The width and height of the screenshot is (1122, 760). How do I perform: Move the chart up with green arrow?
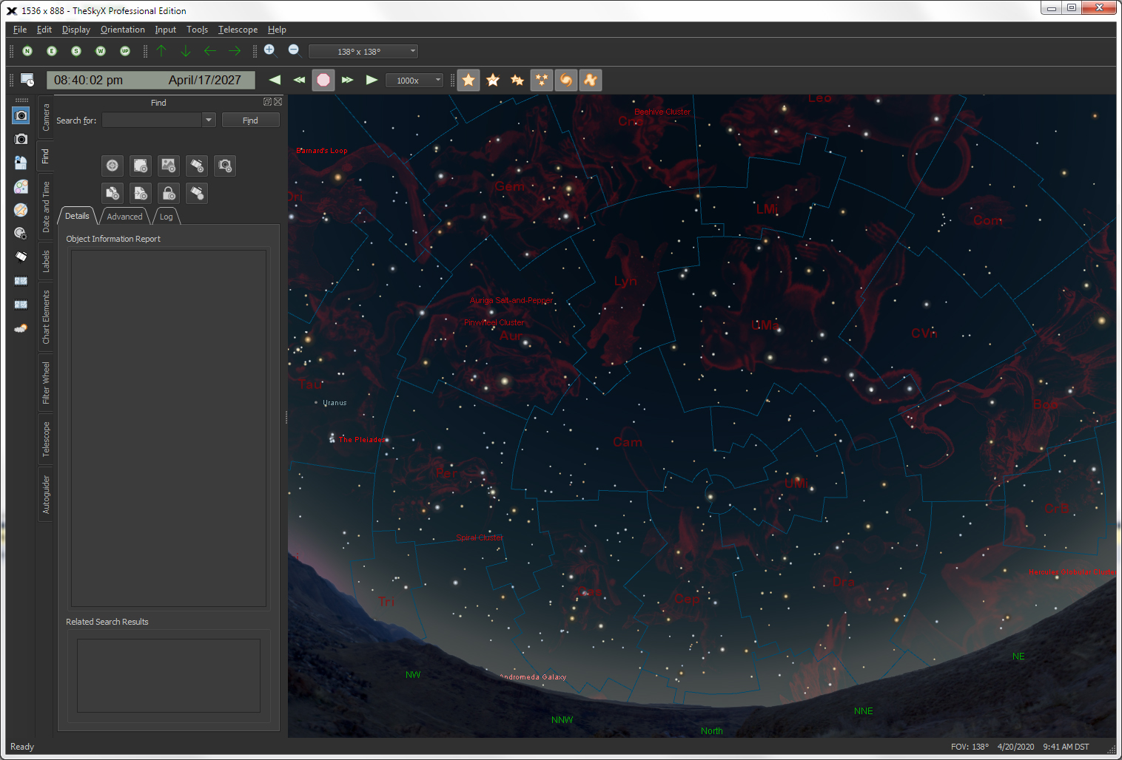point(161,51)
